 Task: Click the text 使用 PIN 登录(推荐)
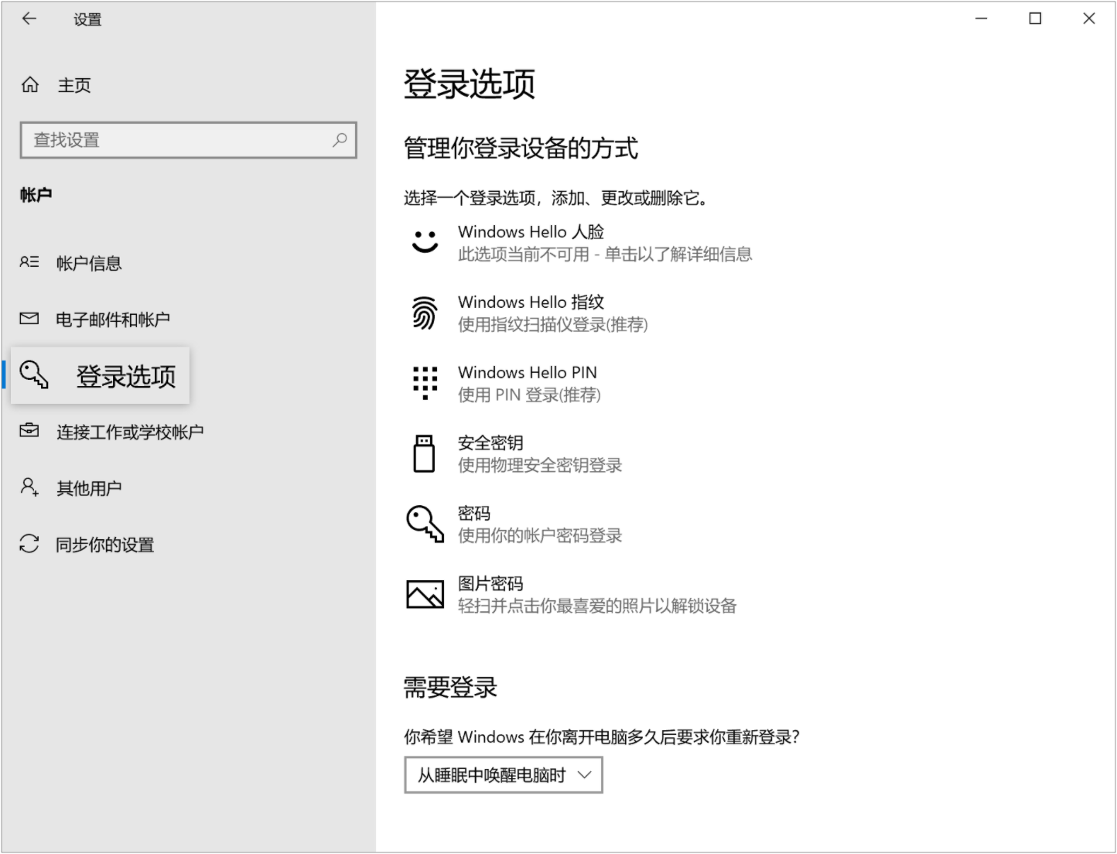point(529,395)
